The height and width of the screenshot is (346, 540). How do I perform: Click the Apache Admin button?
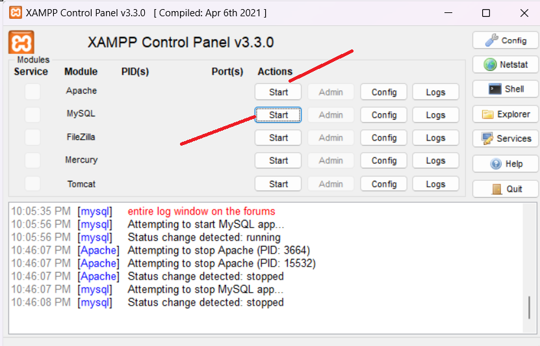click(331, 92)
